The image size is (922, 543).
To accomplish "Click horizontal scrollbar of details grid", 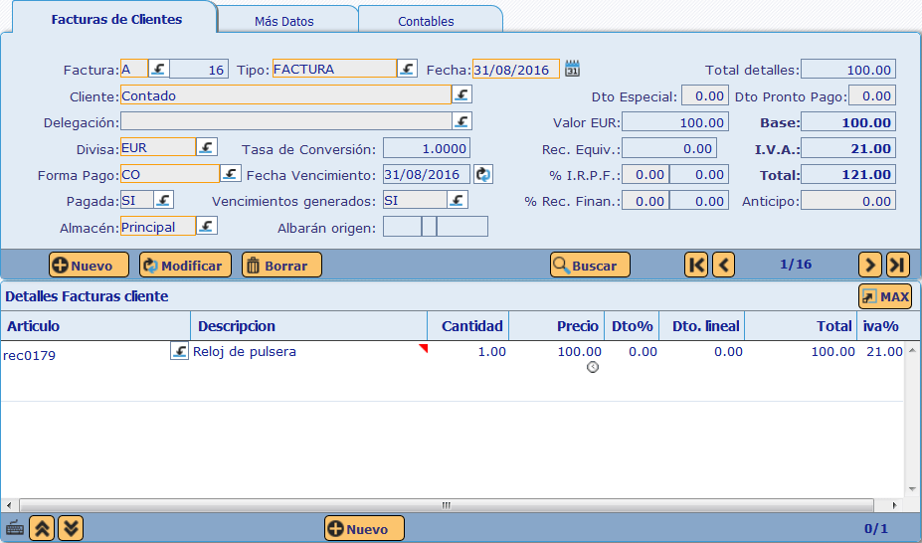I will (447, 505).
